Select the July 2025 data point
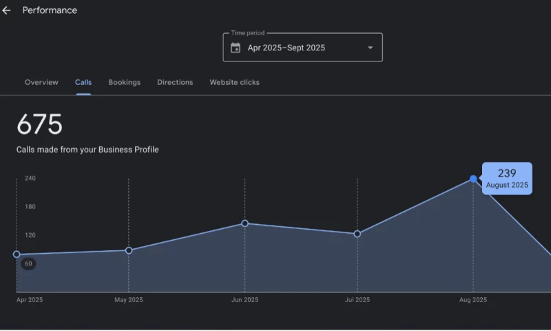Image resolution: width=551 pixels, height=331 pixels. [x=357, y=234]
